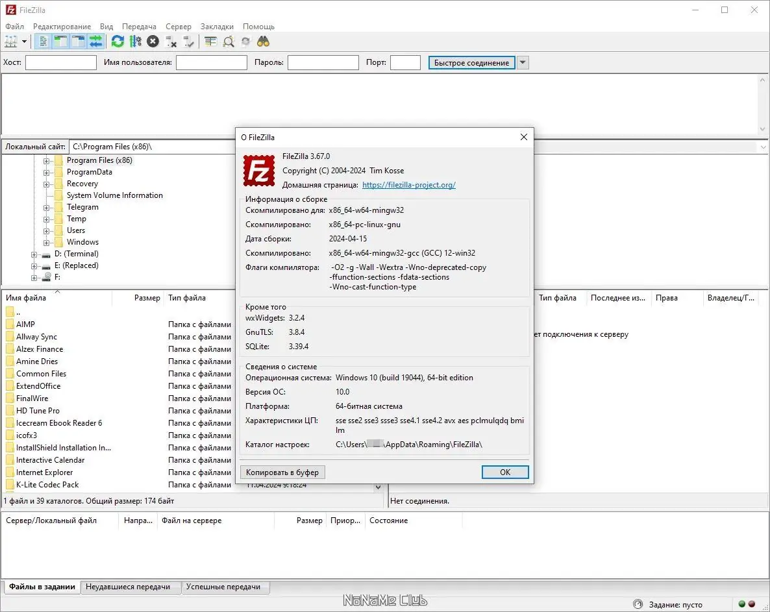The height and width of the screenshot is (612, 770).
Task: Refresh file and folder lists
Action: click(x=118, y=42)
